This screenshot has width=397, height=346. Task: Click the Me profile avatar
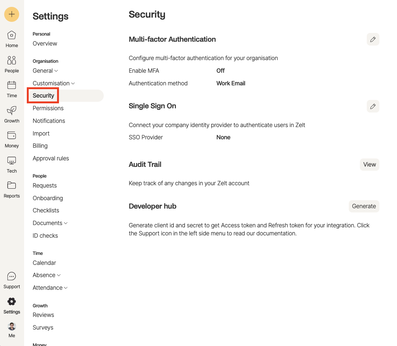tap(11, 326)
